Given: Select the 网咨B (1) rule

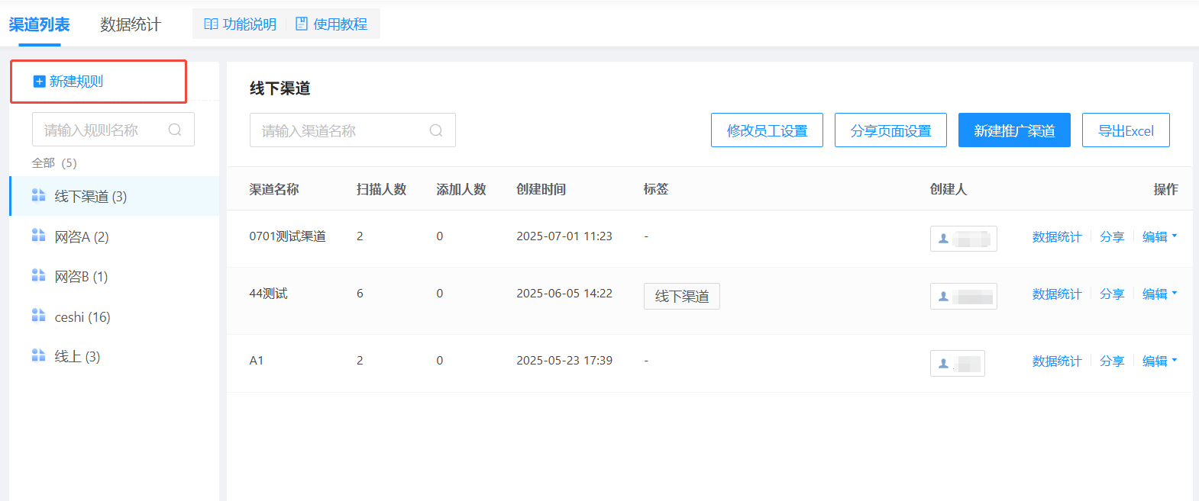Looking at the screenshot, I should (x=115, y=276).
